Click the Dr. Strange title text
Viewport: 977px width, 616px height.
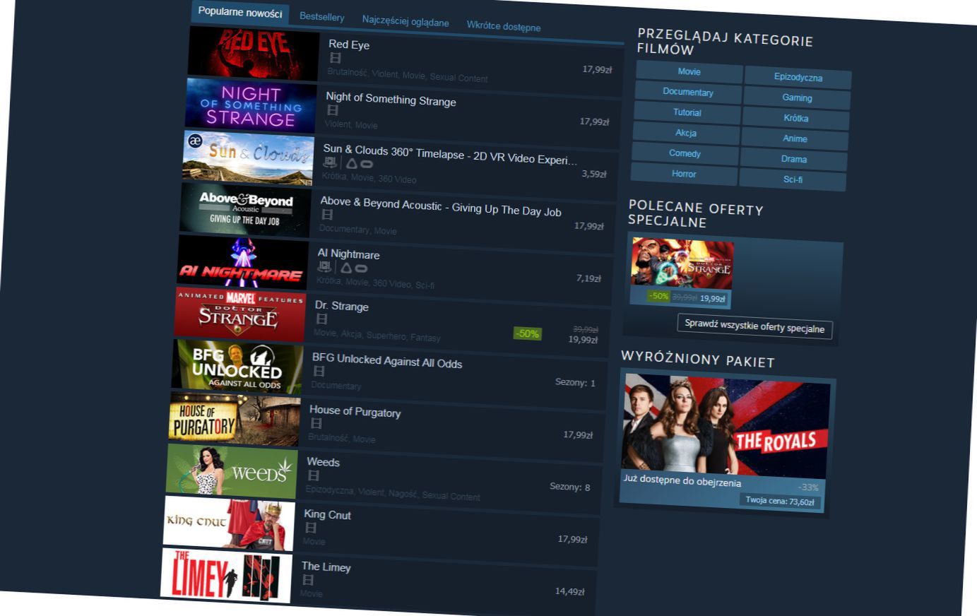tap(341, 306)
